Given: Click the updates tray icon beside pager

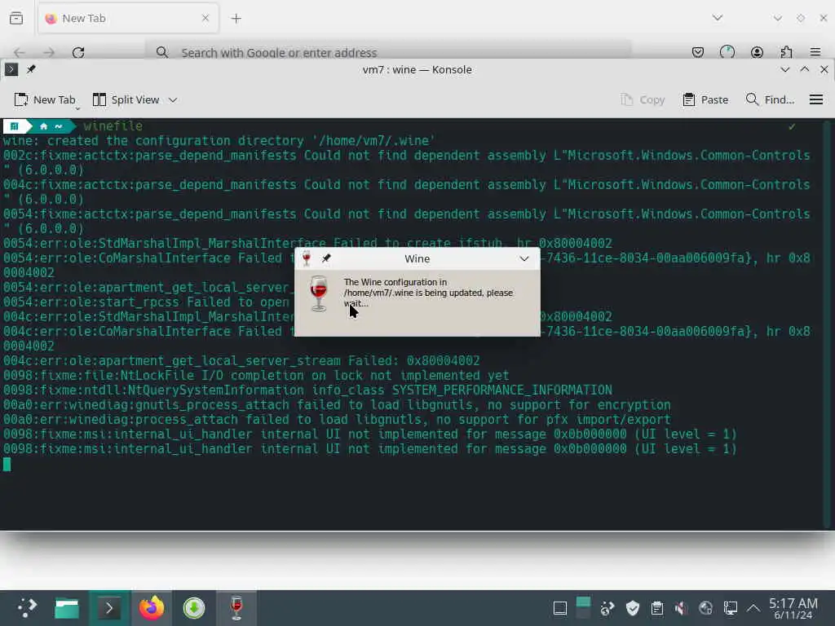Looking at the screenshot, I should [x=607, y=608].
